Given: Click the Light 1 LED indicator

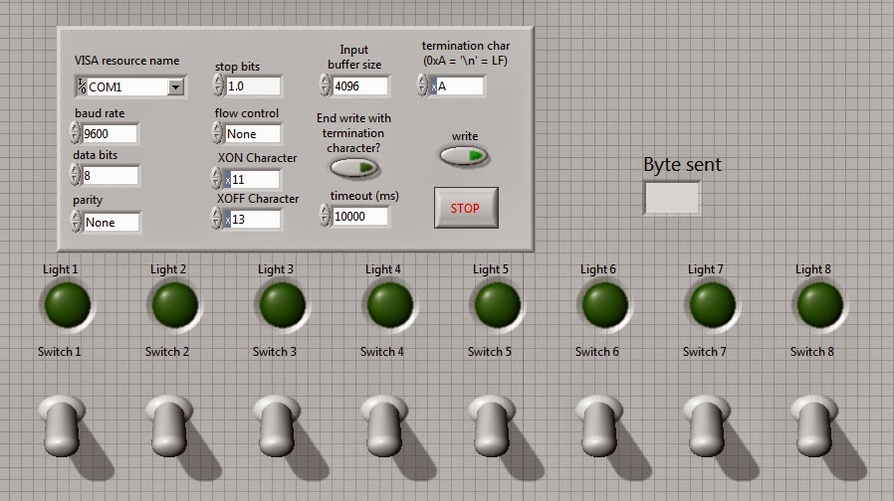Looking at the screenshot, I should 68,306.
